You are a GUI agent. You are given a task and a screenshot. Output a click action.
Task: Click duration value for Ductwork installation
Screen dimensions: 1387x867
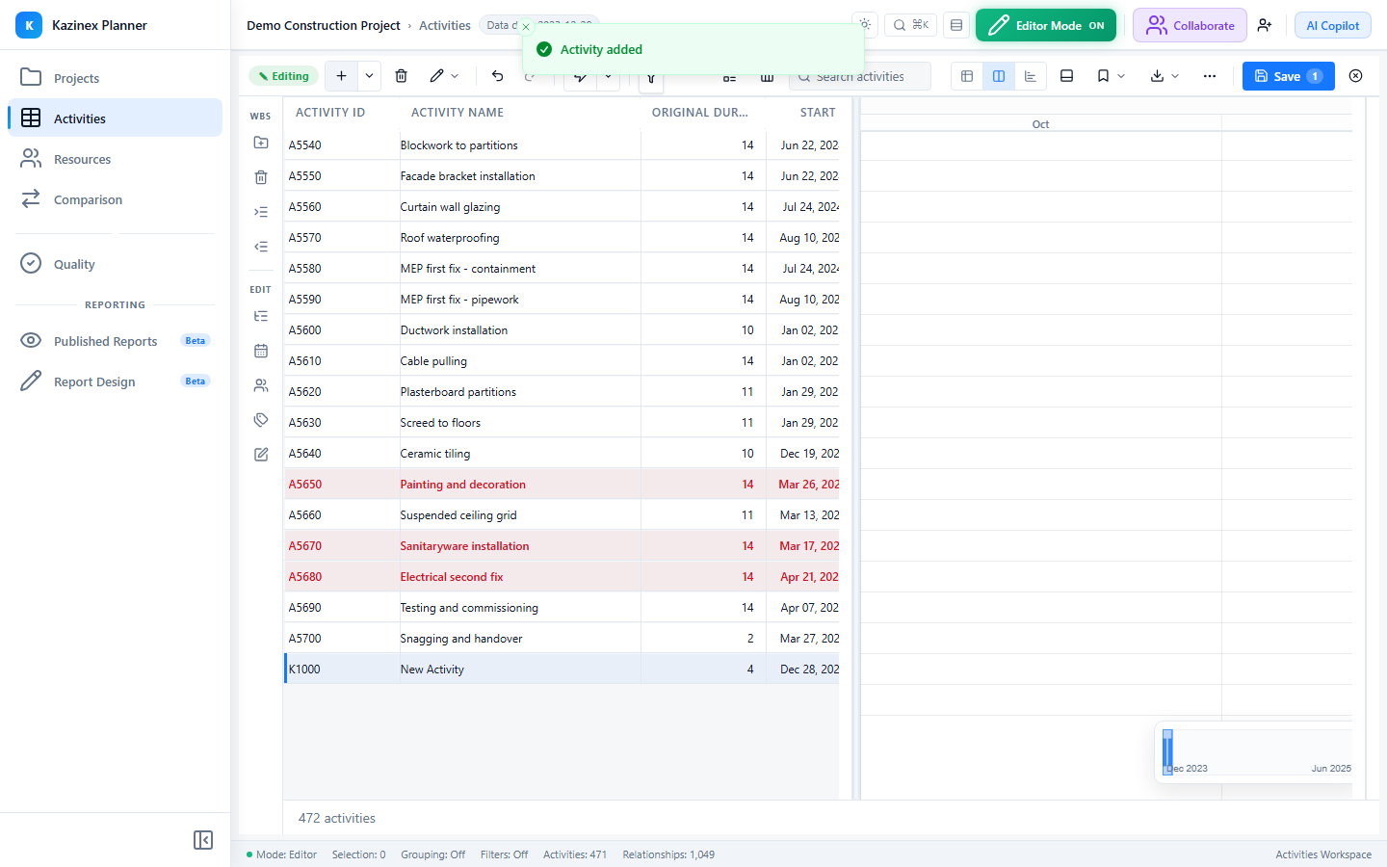(x=747, y=330)
